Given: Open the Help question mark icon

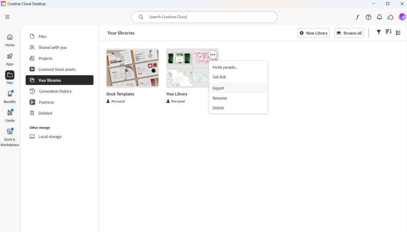Looking at the screenshot, I should [x=368, y=17].
